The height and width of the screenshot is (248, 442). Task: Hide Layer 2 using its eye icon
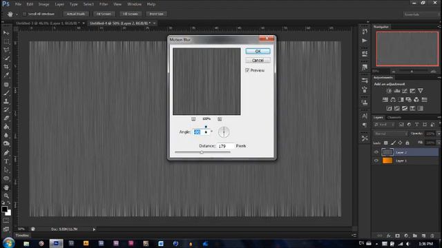tap(376, 152)
